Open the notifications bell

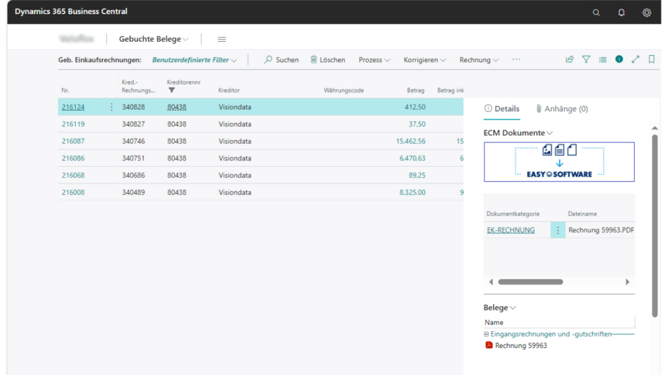pyautogui.click(x=621, y=12)
